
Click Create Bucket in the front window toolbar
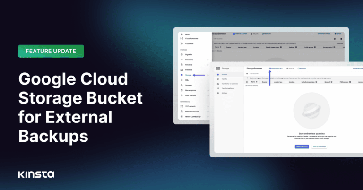pos(276,69)
